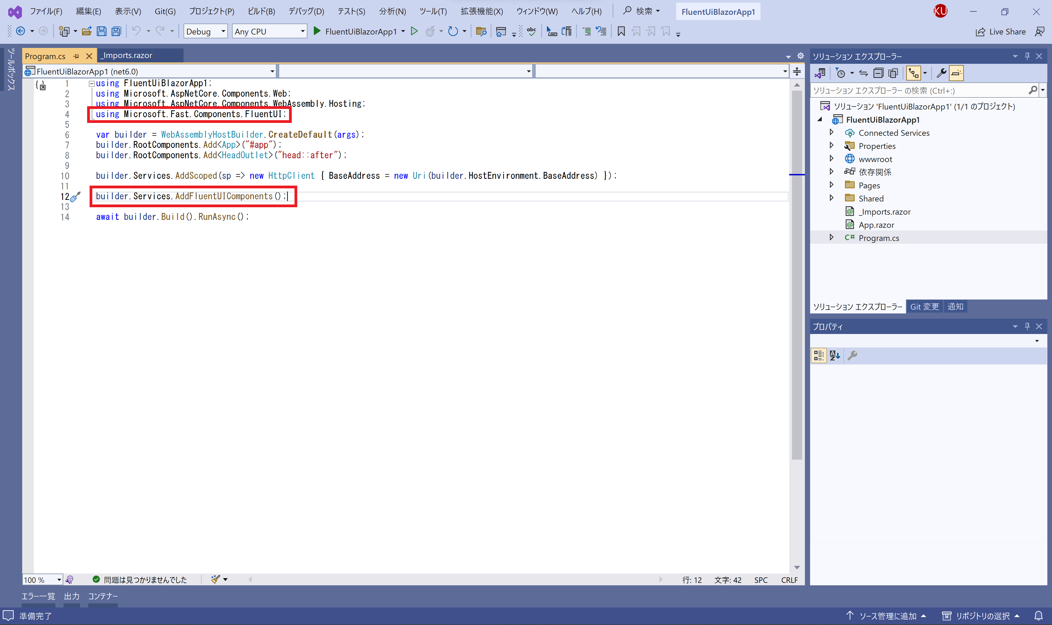This screenshot has height=625, width=1052.
Task: Click the spell checker abc icon
Action: point(531,31)
